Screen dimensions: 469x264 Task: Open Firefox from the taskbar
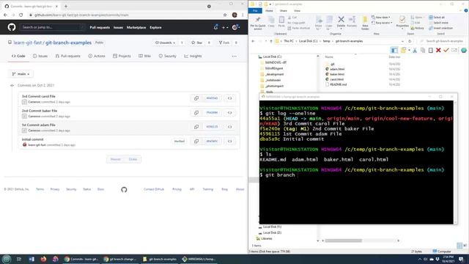(x=43, y=259)
